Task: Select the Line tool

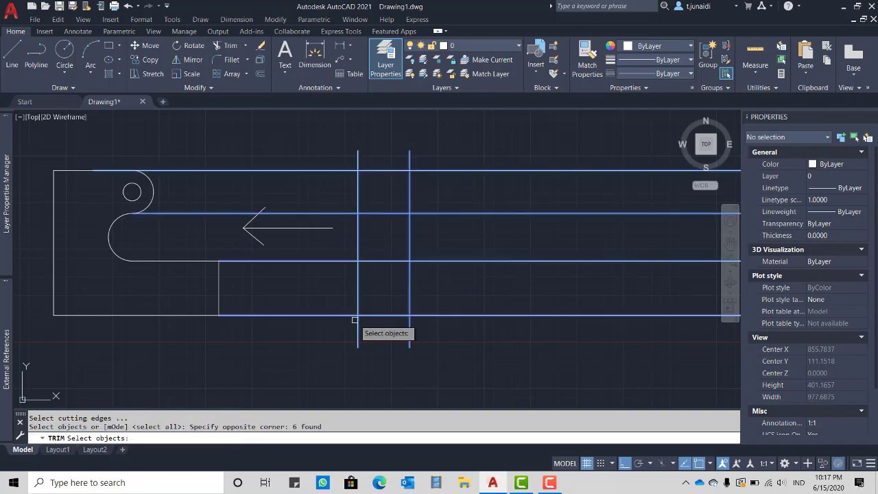Action: (x=12, y=54)
